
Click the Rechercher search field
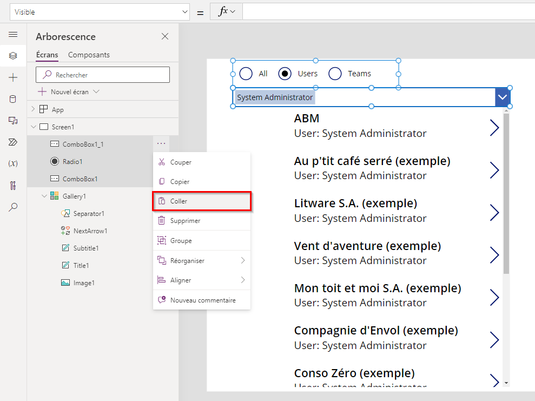(x=103, y=75)
